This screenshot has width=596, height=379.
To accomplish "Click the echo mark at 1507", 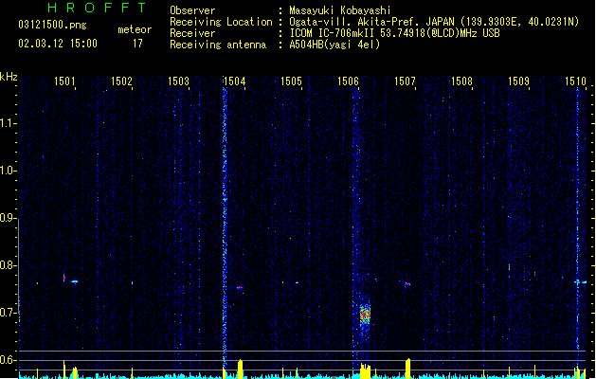I will click(407, 283).
